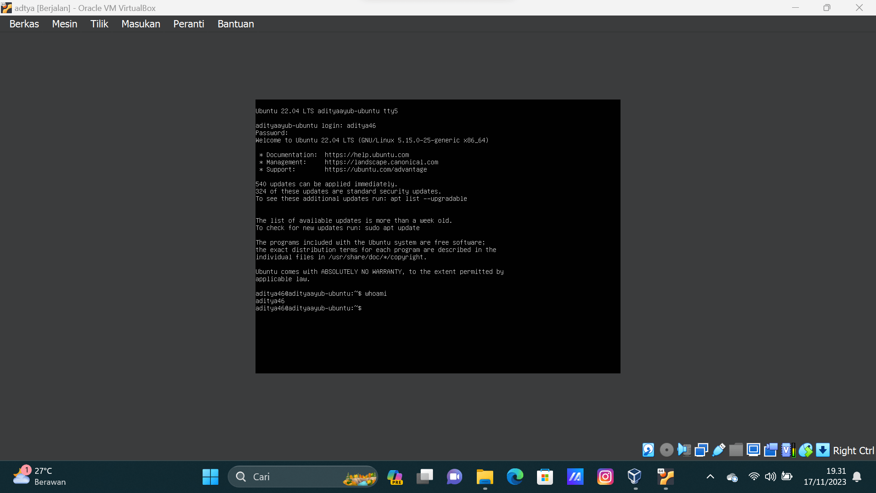Click the VirtualBox icon in title bar
This screenshot has width=876, height=493.
pyautogui.click(x=6, y=8)
